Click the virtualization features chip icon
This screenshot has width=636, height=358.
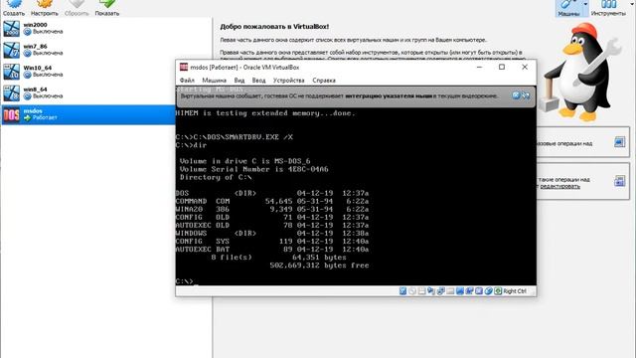(x=479, y=291)
